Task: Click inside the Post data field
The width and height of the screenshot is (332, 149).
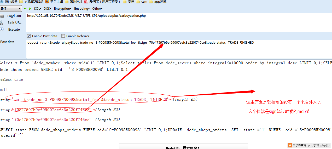Action: tap(179, 49)
